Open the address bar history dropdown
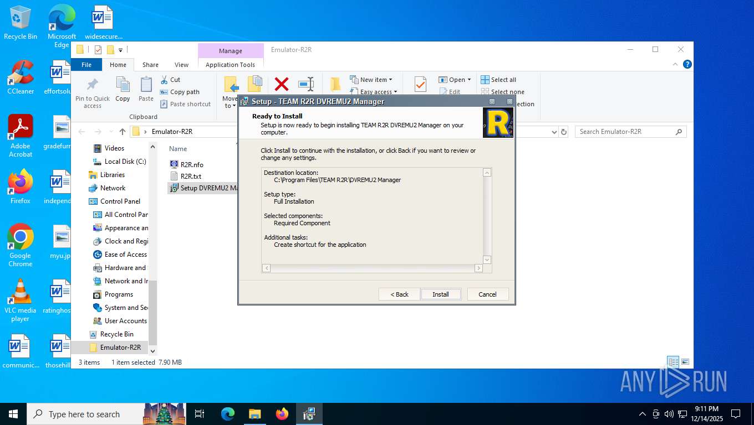Screen dimensions: 754x425 554,132
